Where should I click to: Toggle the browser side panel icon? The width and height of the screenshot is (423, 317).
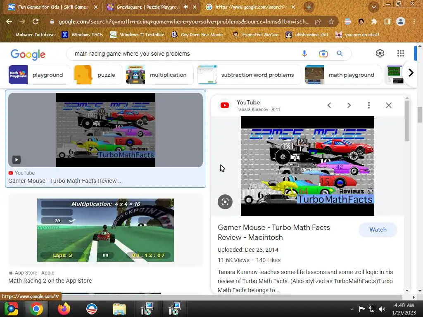click(387, 21)
